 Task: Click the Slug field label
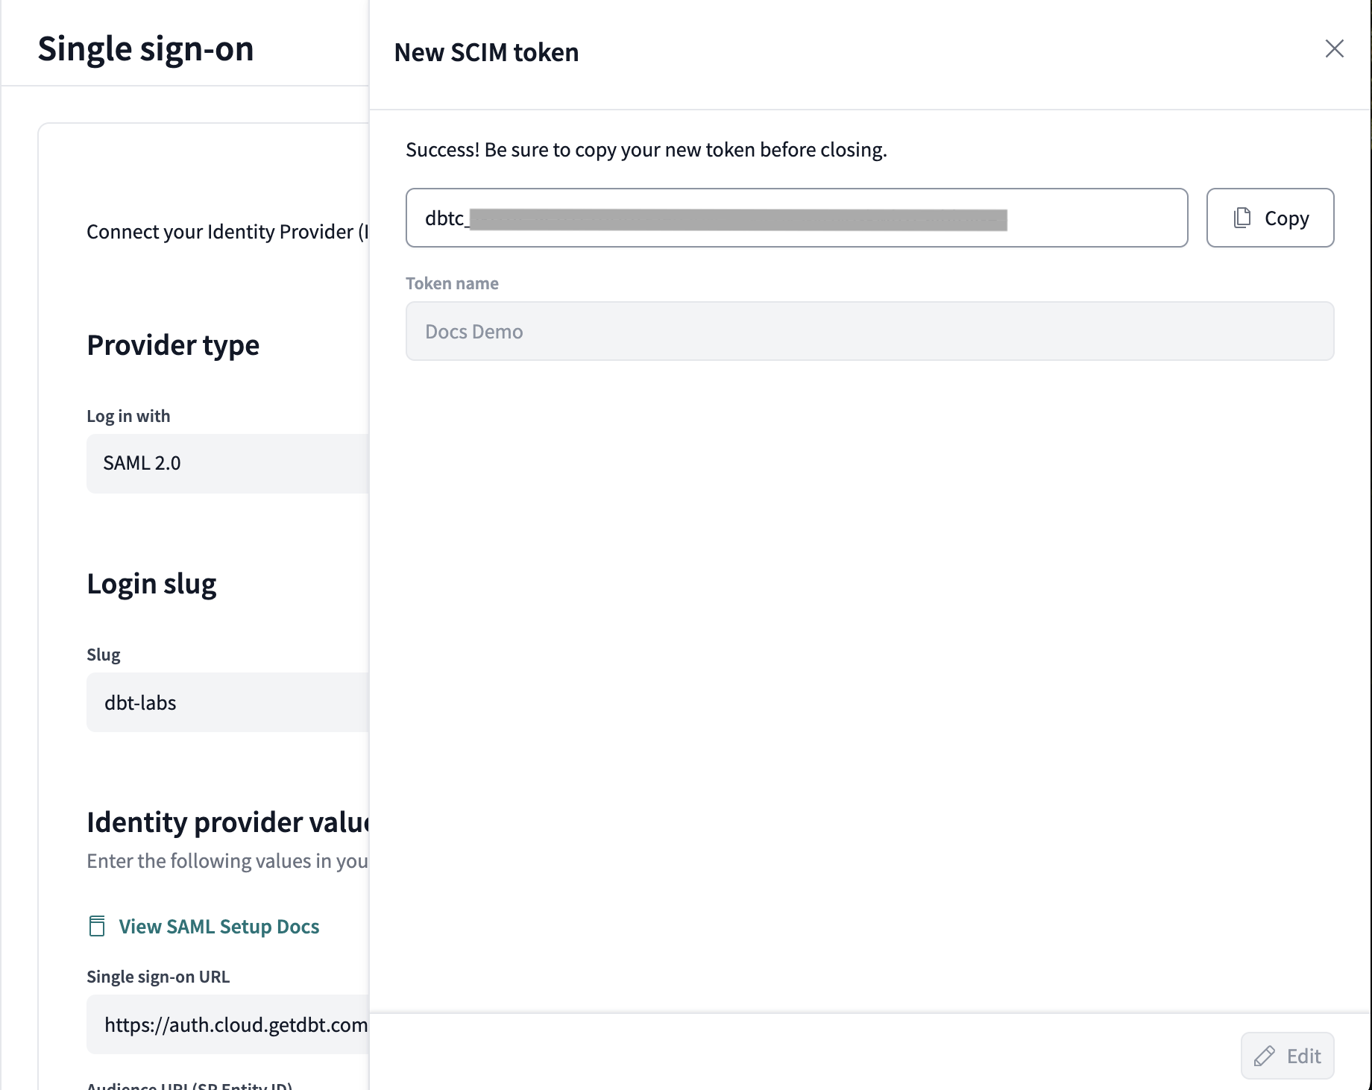point(104,655)
